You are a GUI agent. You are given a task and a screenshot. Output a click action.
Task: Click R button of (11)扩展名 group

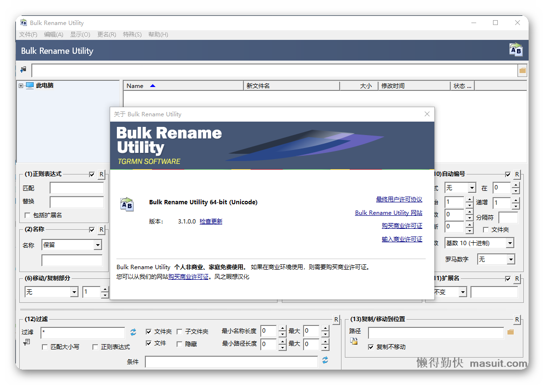tap(517, 278)
